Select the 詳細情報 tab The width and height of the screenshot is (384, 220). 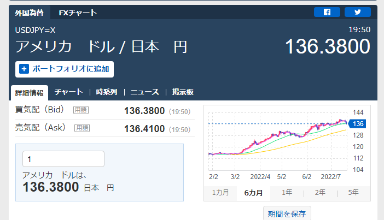click(29, 92)
